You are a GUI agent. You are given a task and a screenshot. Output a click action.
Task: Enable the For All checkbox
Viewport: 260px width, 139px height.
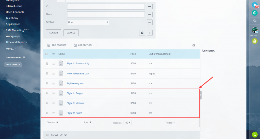47,135
